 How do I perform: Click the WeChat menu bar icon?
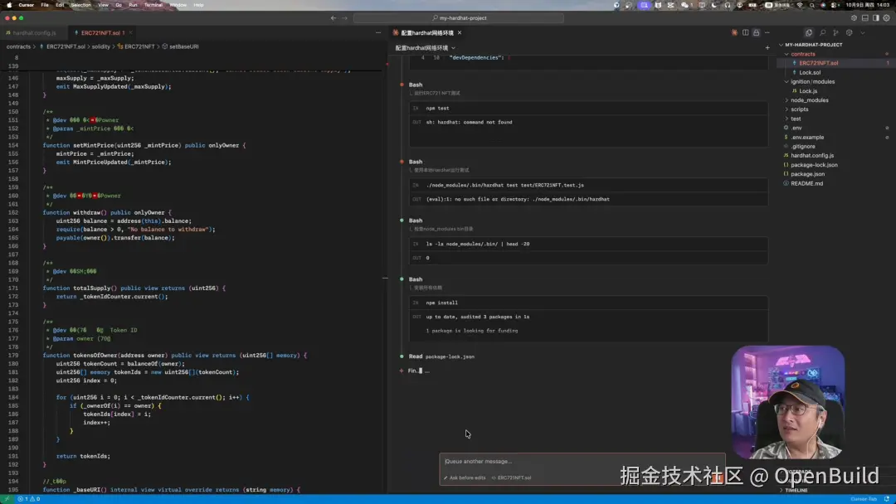click(684, 5)
